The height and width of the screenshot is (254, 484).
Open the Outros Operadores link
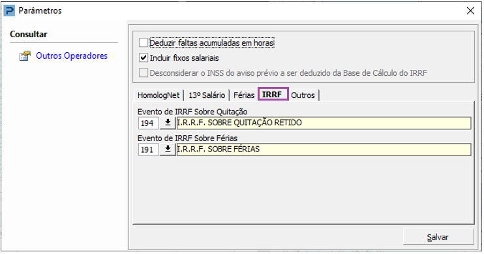72,56
